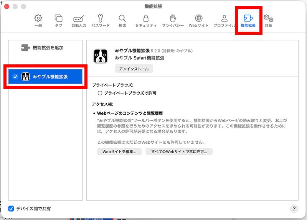Click Webサイトを編集... button
The image size is (307, 220).
(119, 151)
